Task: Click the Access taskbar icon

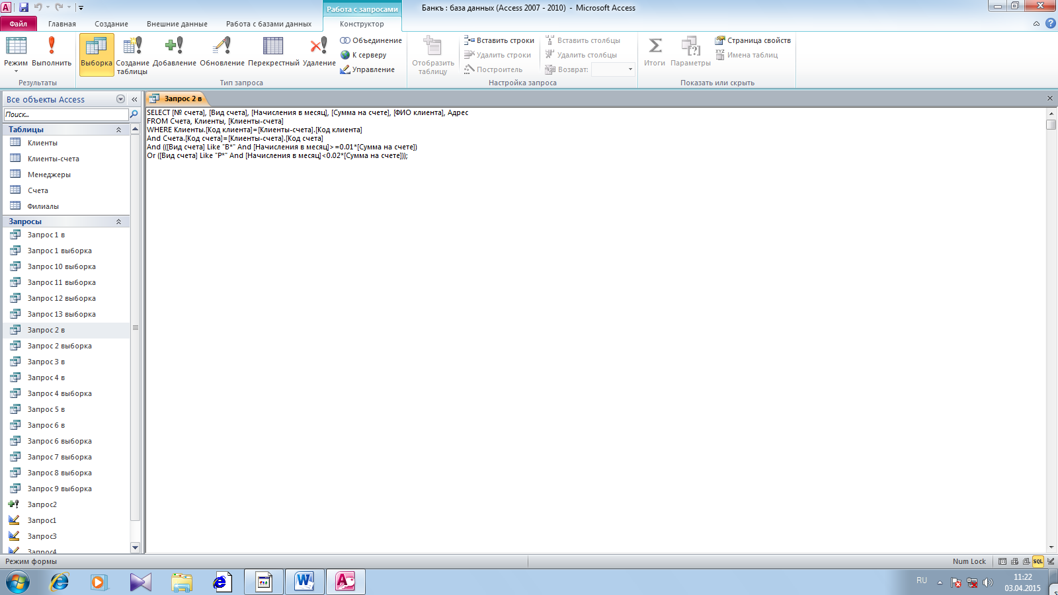Action: (345, 582)
